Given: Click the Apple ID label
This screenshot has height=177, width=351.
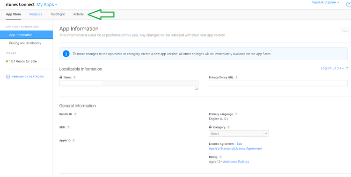Looking at the screenshot, I should pyautogui.click(x=65, y=141).
